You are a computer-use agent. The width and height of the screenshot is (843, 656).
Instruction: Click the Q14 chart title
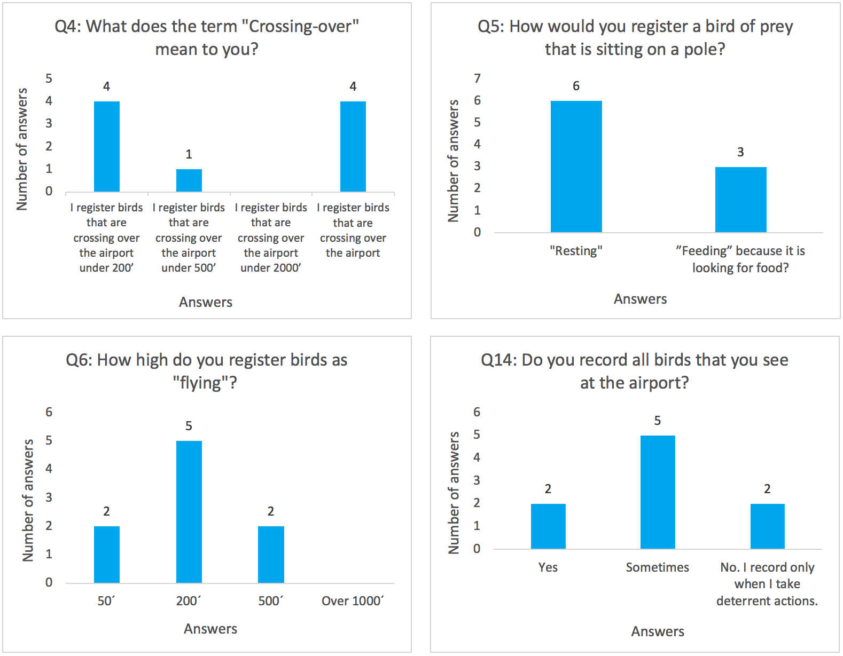pyautogui.click(x=635, y=371)
